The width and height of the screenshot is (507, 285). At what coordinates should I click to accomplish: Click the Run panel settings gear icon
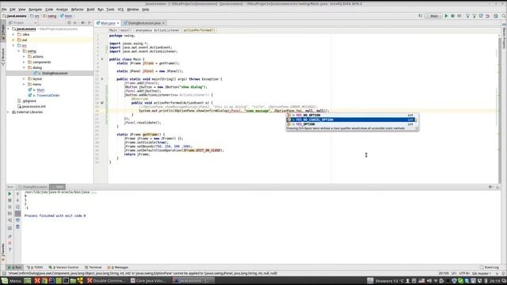[490, 187]
